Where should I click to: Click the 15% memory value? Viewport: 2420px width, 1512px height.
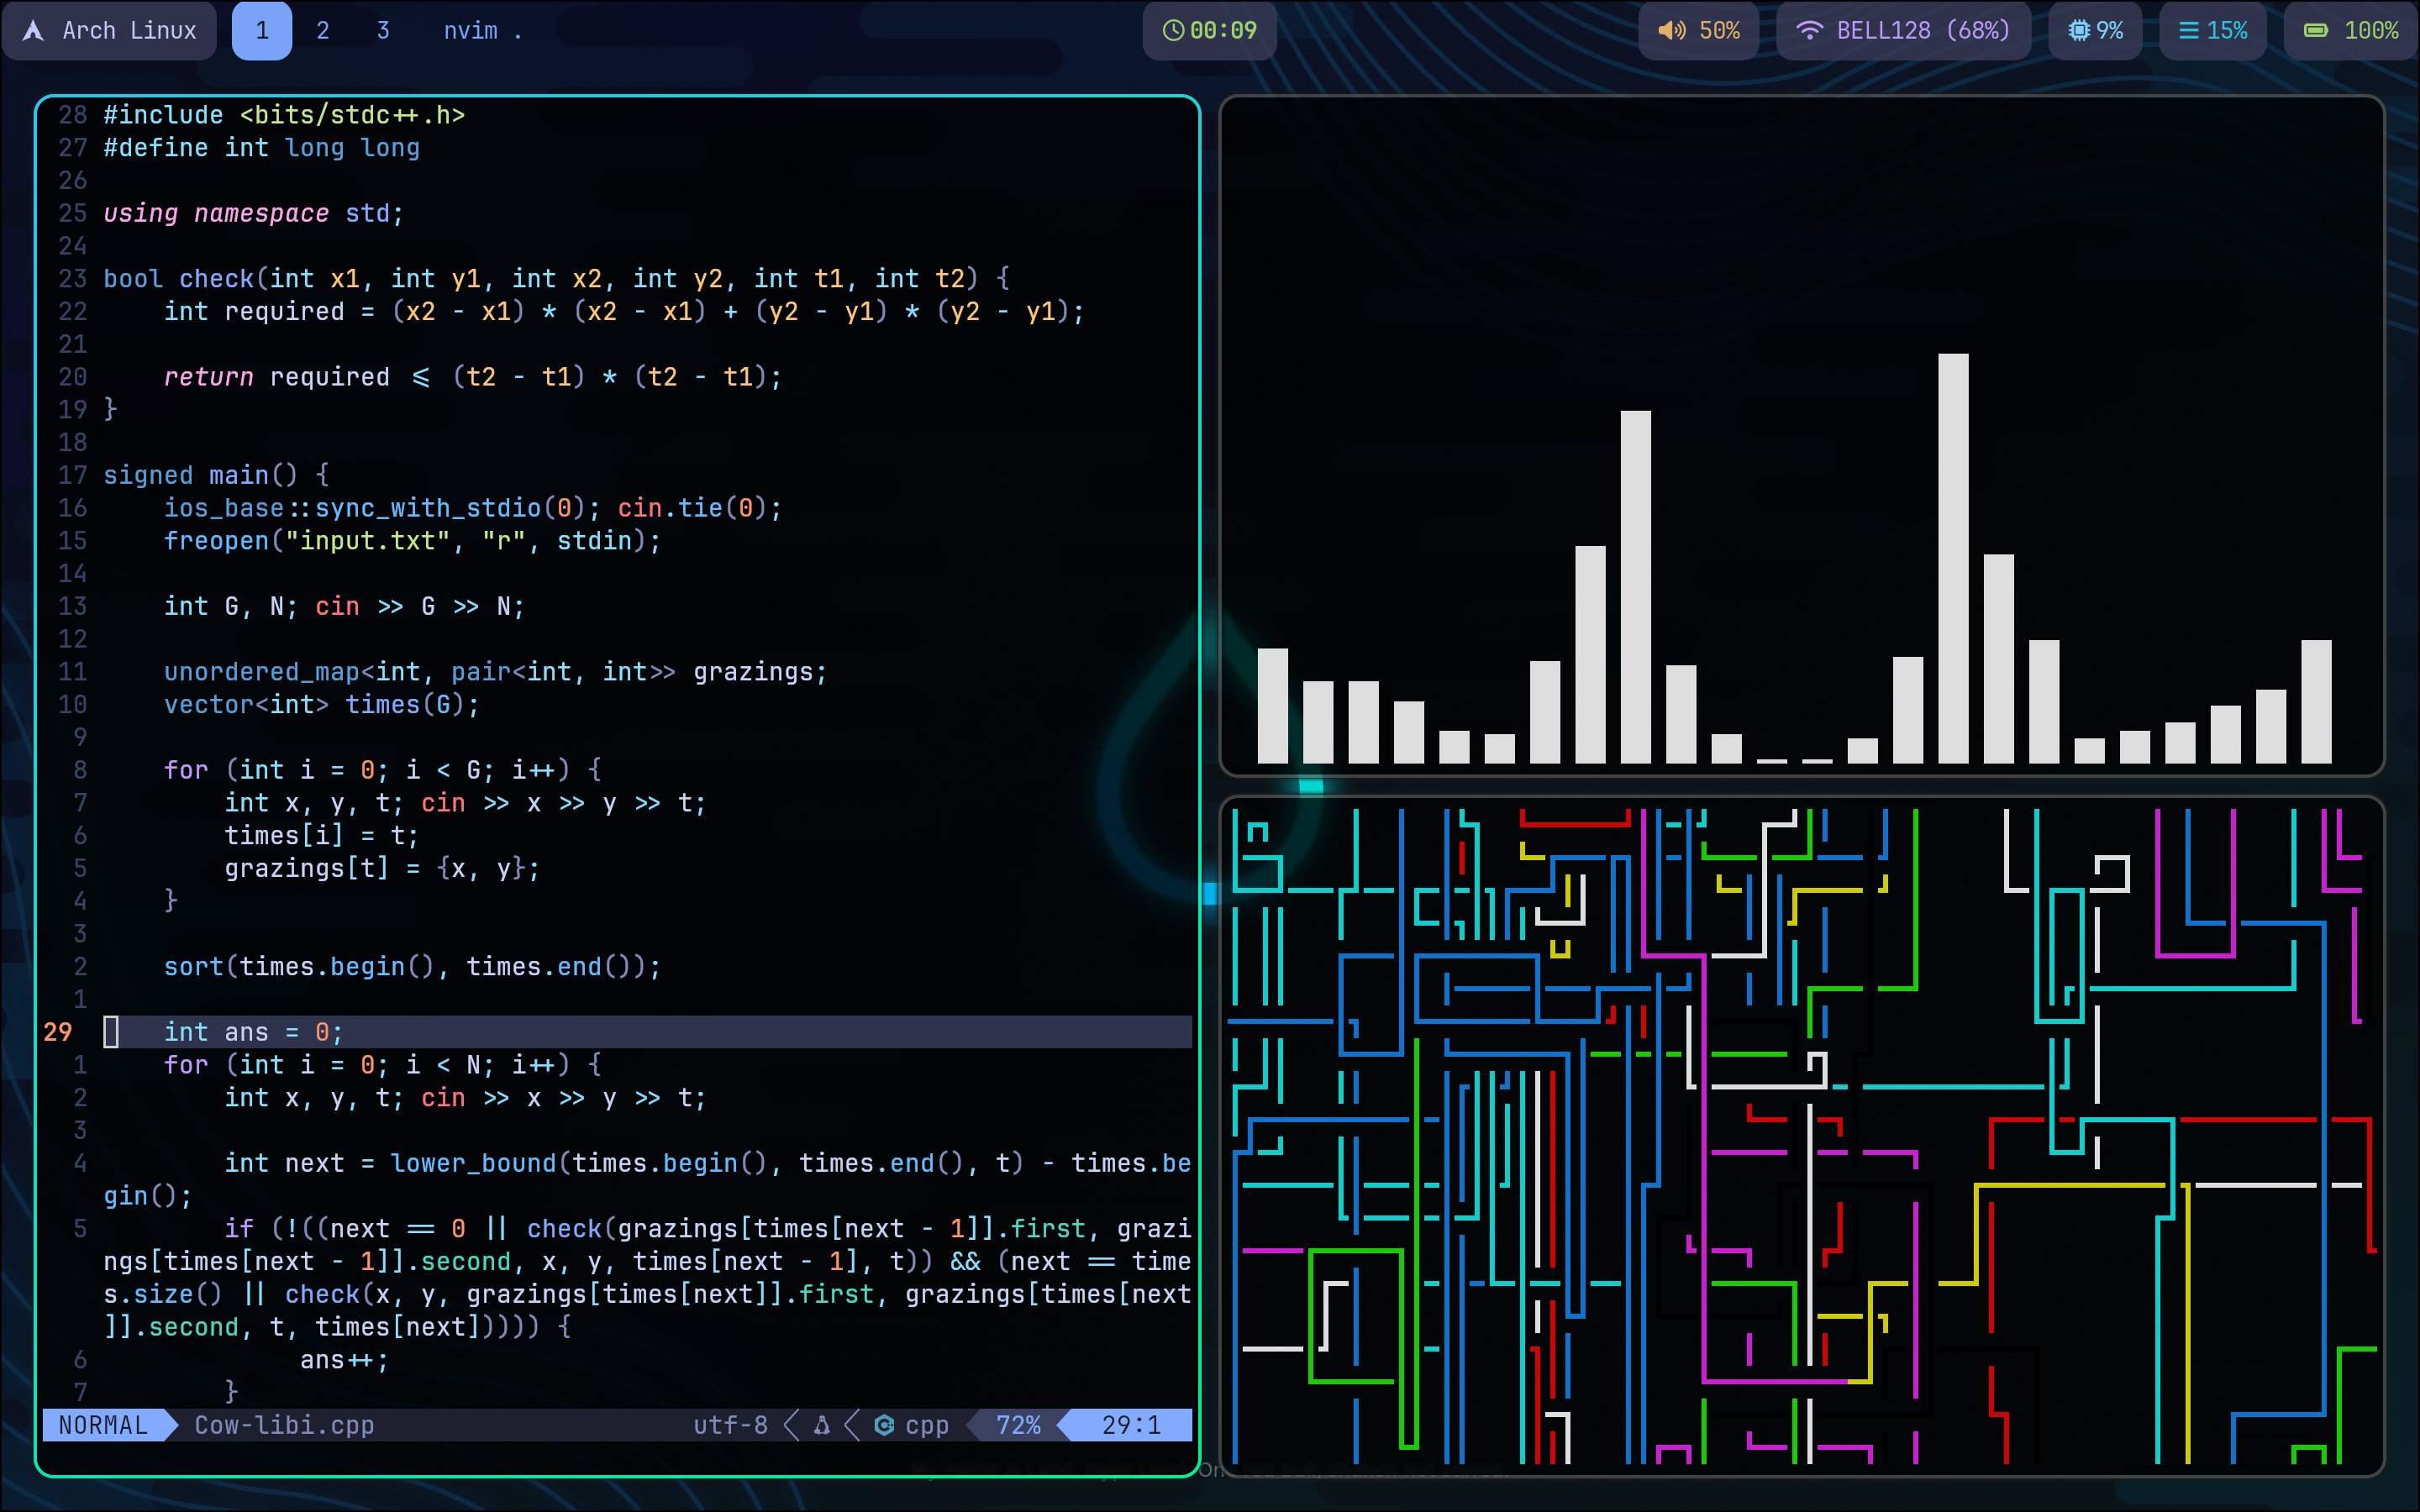tap(2227, 31)
